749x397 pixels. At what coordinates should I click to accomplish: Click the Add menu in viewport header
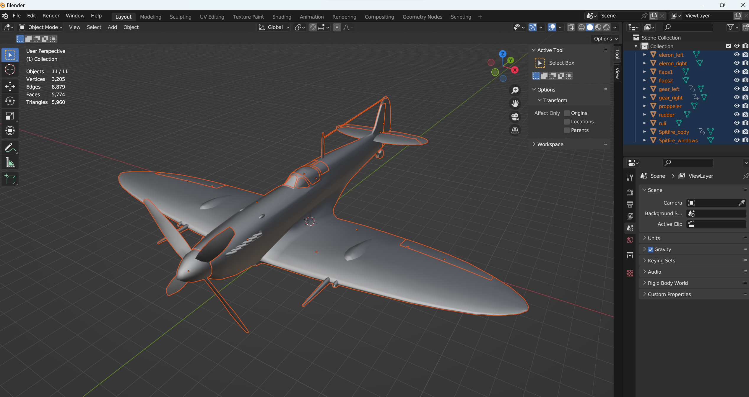pyautogui.click(x=112, y=27)
